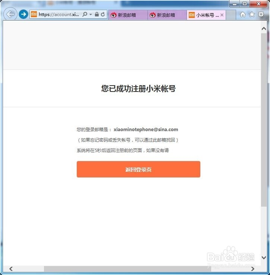Click the horizontal scrollbar left arrow
270x275 pixels.
coord(11,269)
